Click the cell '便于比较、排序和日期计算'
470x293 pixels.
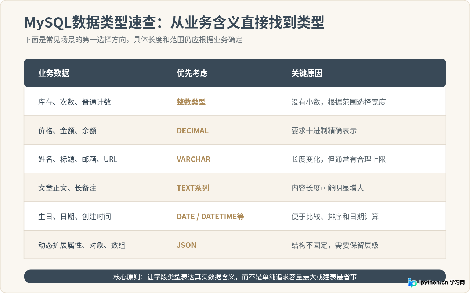click(335, 216)
